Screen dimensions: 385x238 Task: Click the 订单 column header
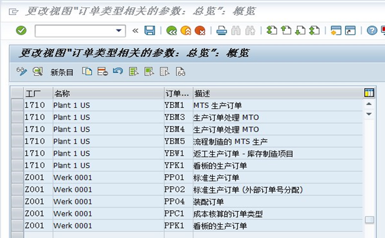point(178,93)
